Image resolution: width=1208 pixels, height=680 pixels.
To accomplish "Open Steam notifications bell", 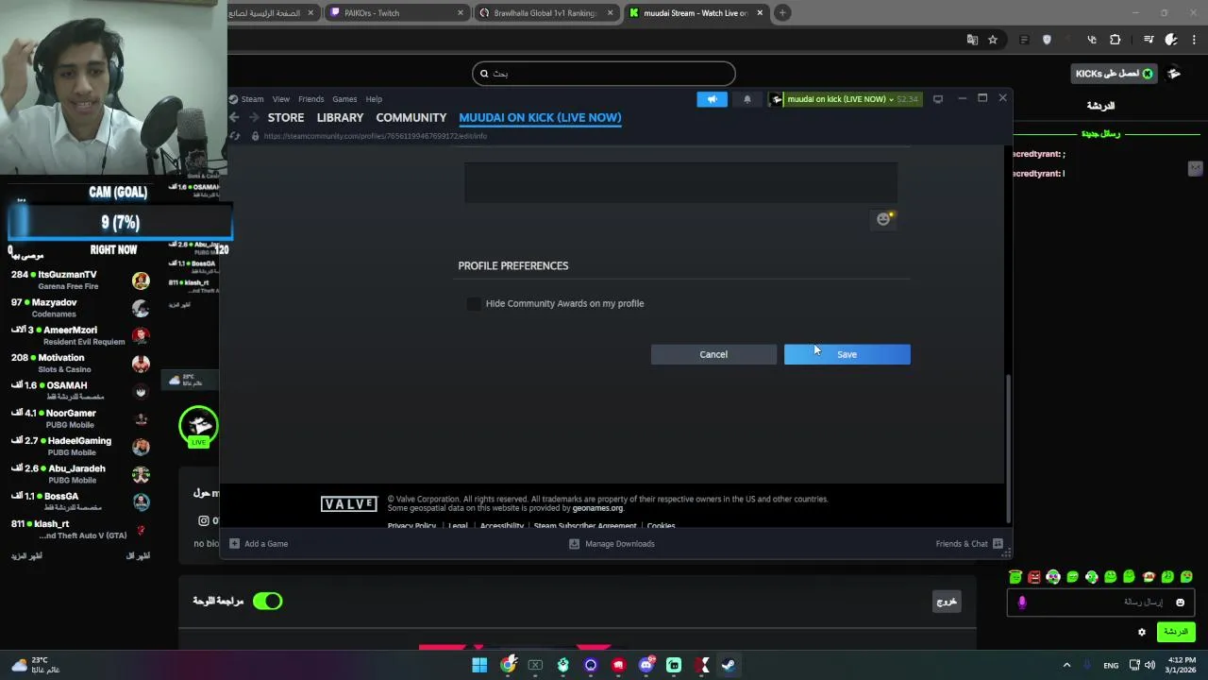I will [747, 99].
